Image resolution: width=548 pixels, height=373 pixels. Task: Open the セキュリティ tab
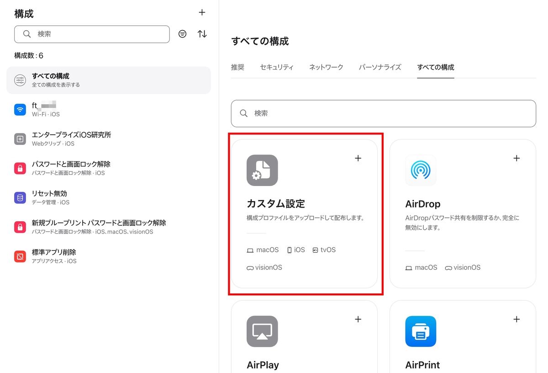coord(276,67)
